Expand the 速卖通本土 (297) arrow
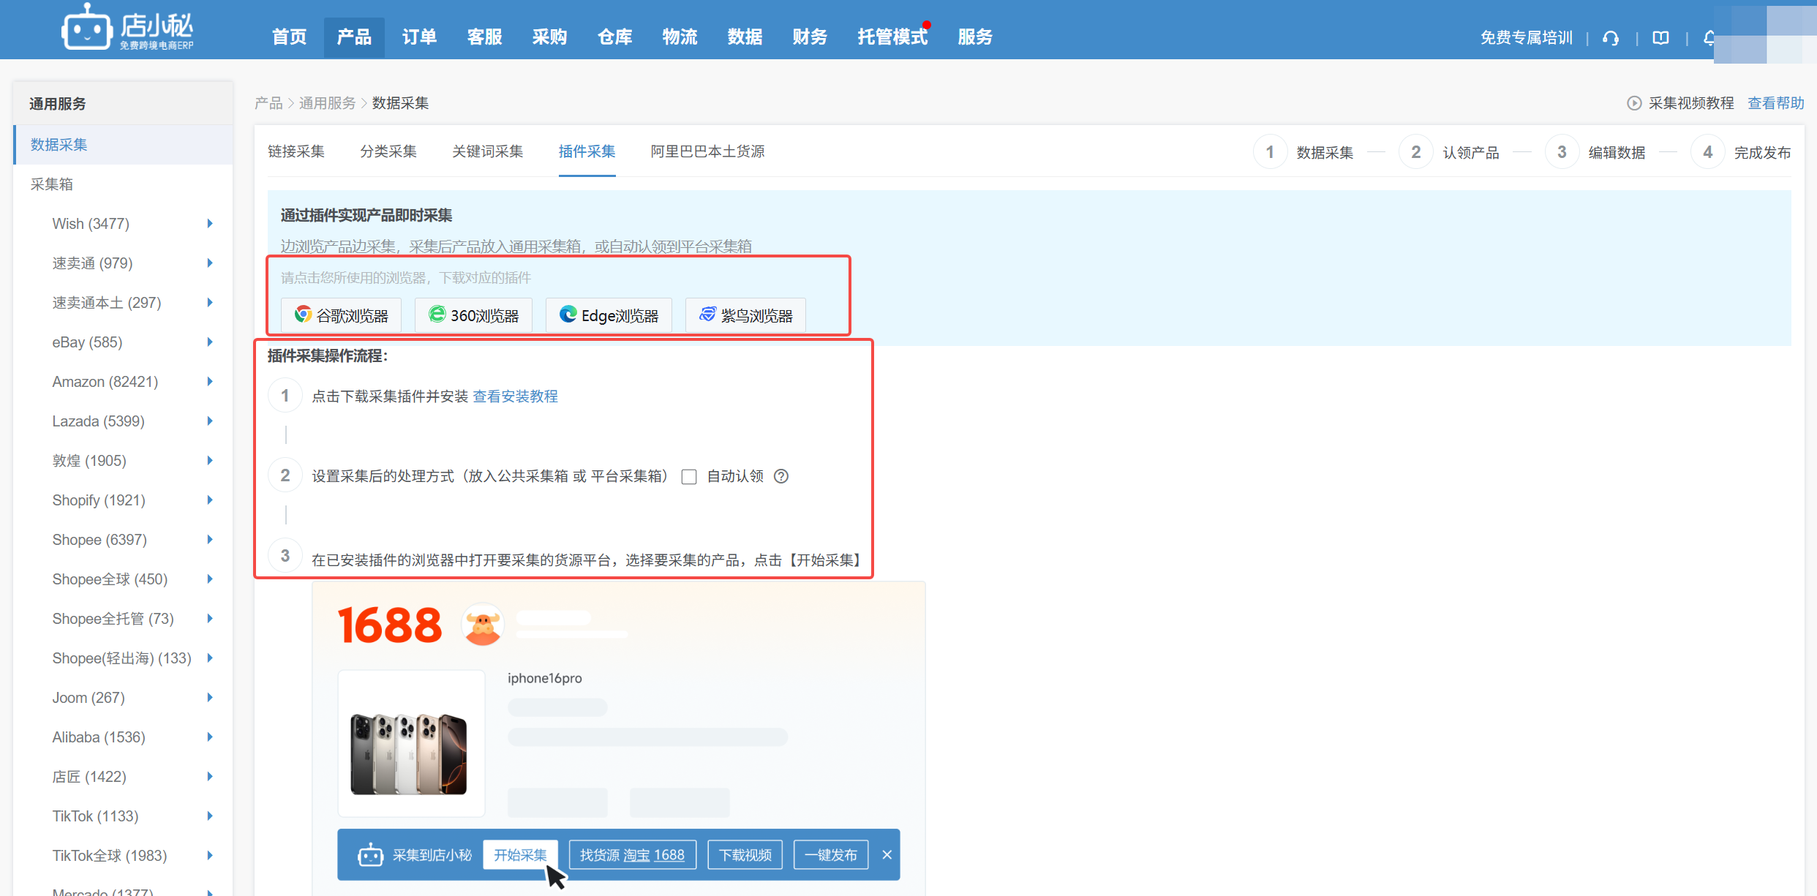The image size is (1817, 896). pyautogui.click(x=210, y=303)
